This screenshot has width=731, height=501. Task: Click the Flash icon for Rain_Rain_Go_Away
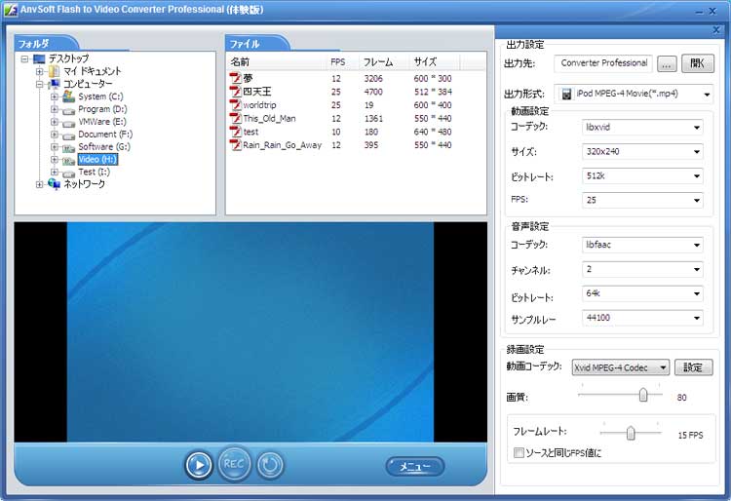click(x=236, y=145)
